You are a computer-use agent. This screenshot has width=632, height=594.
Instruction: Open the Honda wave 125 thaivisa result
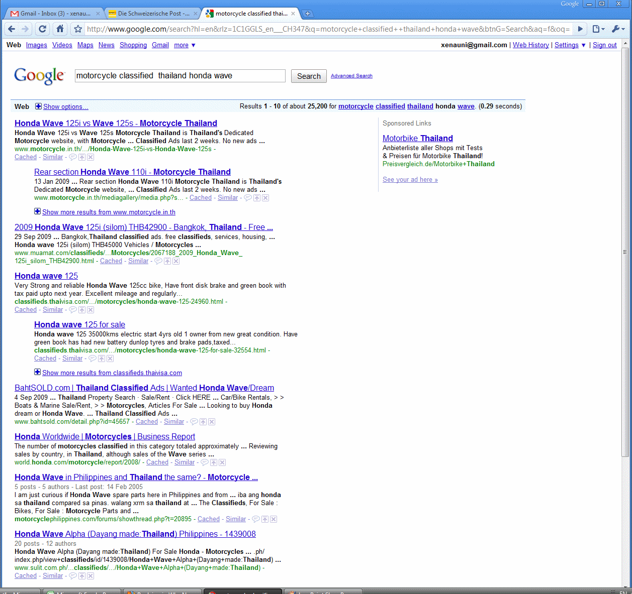[46, 276]
